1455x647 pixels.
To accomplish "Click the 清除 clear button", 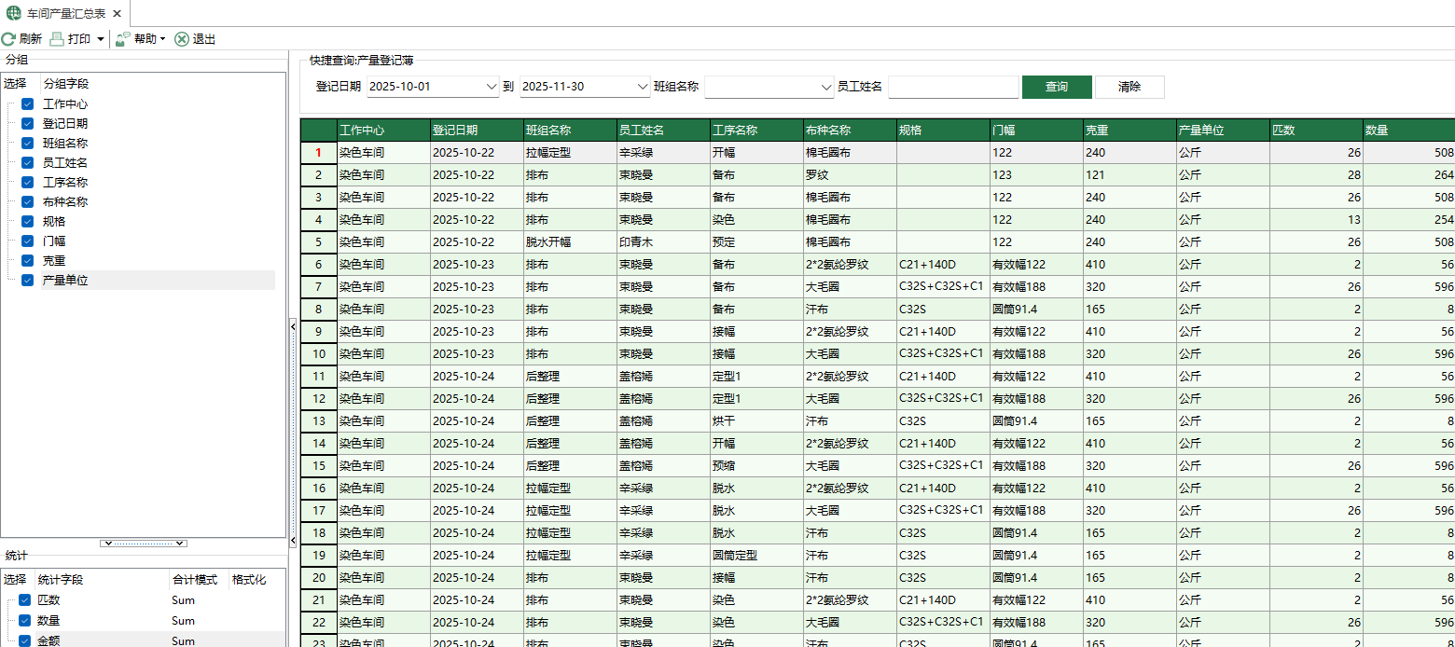I will 1129,86.
